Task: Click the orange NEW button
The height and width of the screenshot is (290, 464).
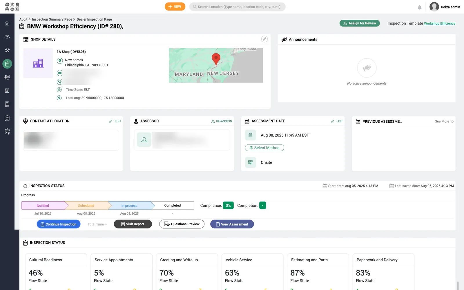Action: coord(175,7)
